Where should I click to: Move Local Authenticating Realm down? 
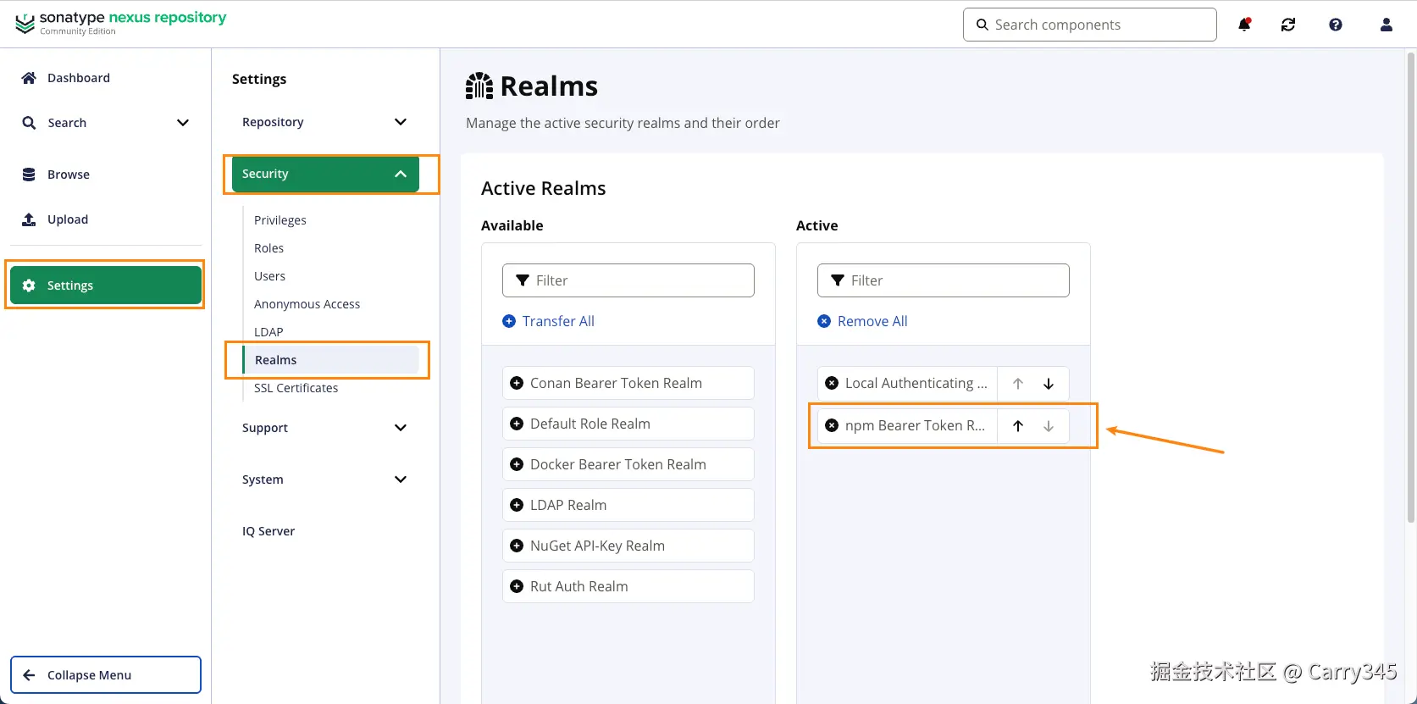pos(1049,384)
